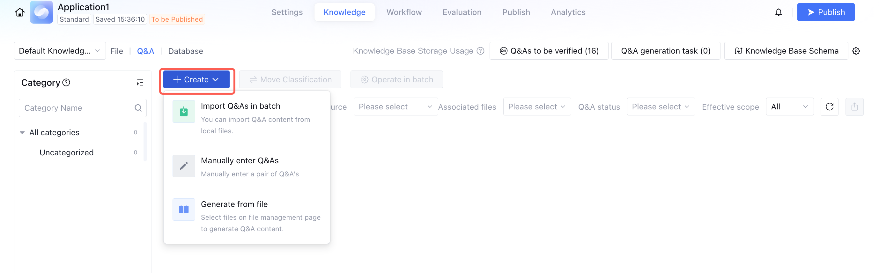Click the search icon in Category Name
The width and height of the screenshot is (879, 273).
138,108
